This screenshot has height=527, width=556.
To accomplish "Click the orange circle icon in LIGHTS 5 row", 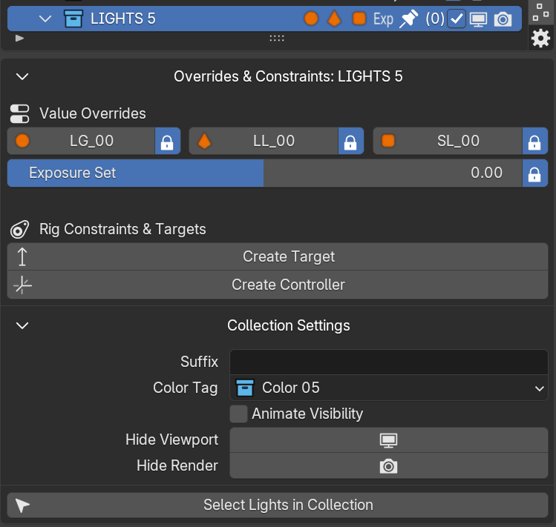I will 311,19.
